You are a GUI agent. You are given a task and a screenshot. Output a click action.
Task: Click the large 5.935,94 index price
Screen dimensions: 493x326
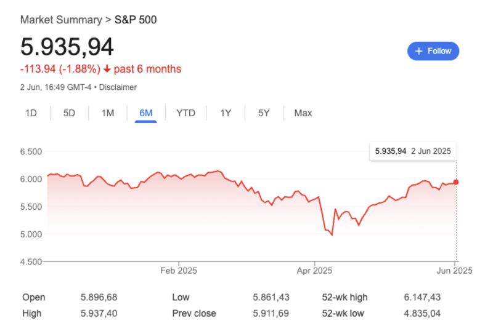point(67,47)
